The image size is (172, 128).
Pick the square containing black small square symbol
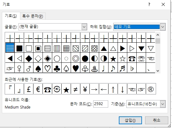click(38, 48)
